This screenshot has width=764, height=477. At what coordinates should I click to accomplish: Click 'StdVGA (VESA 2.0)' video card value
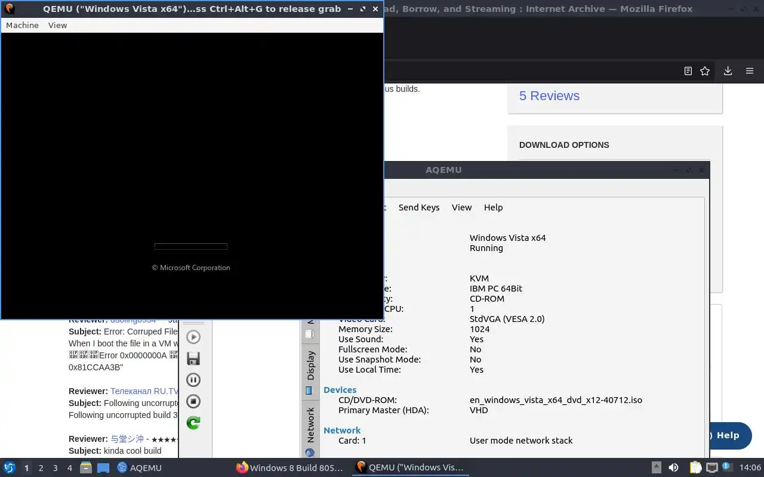tap(507, 319)
